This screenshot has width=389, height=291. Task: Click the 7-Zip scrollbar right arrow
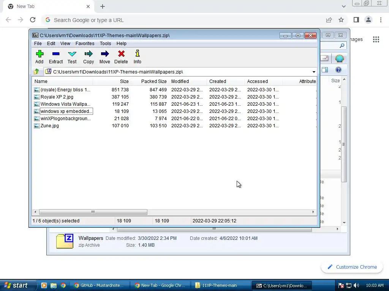(313, 212)
